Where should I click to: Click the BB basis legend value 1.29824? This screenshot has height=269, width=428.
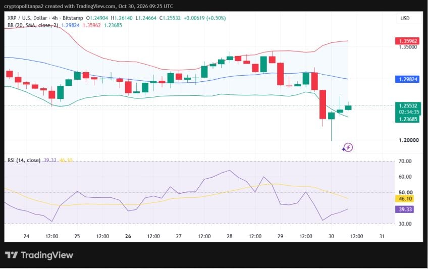coord(71,25)
